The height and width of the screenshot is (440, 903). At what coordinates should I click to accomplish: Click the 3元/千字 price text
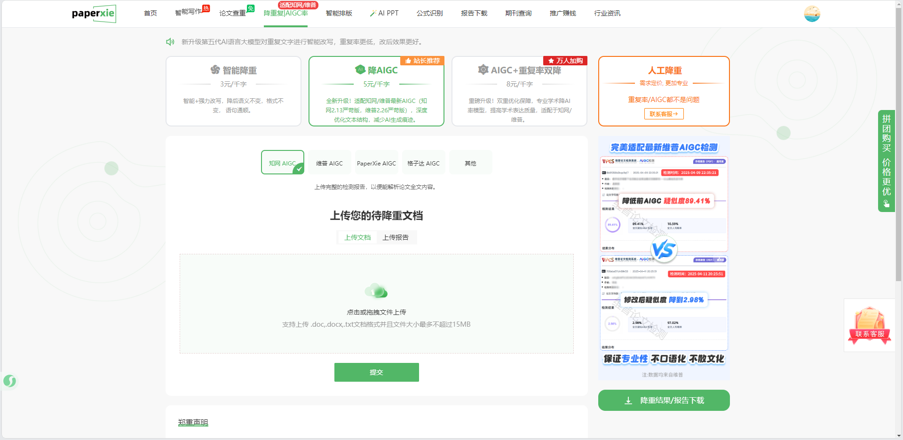click(x=233, y=84)
